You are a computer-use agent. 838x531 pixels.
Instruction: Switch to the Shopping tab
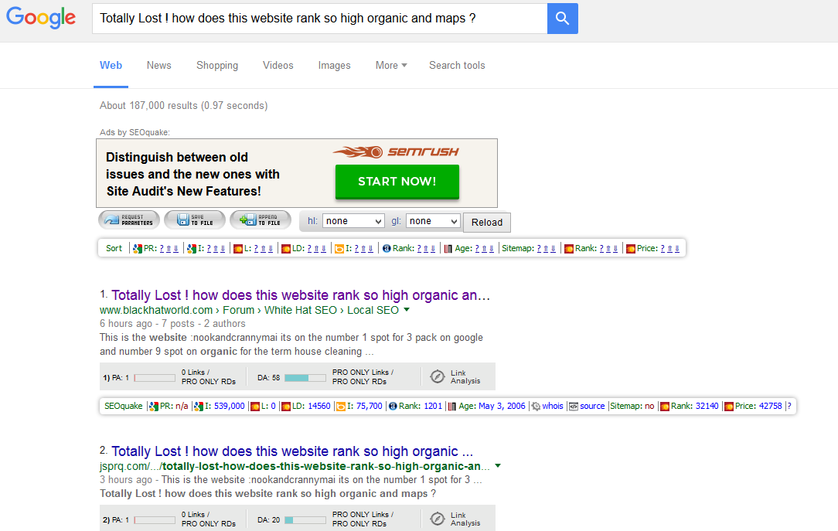(x=217, y=65)
